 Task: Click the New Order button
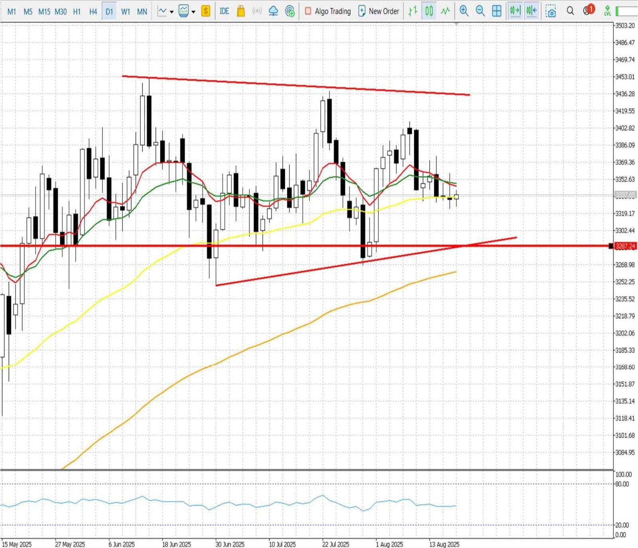[378, 11]
